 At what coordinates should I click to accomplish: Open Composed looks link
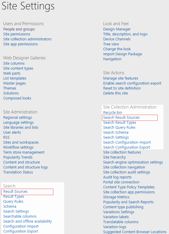click(17, 98)
